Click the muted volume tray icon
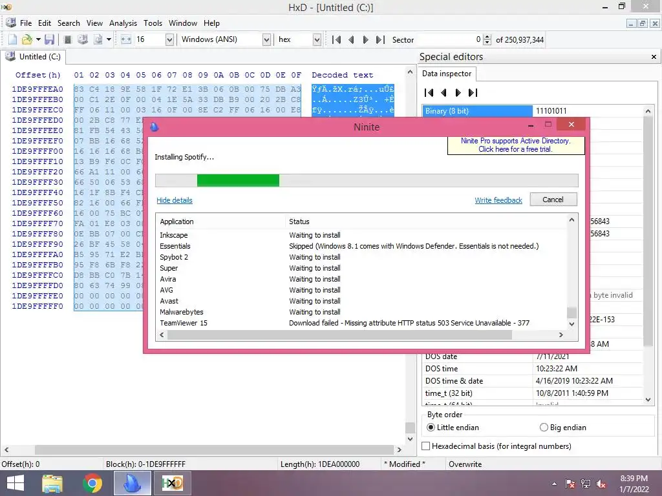 (601, 483)
